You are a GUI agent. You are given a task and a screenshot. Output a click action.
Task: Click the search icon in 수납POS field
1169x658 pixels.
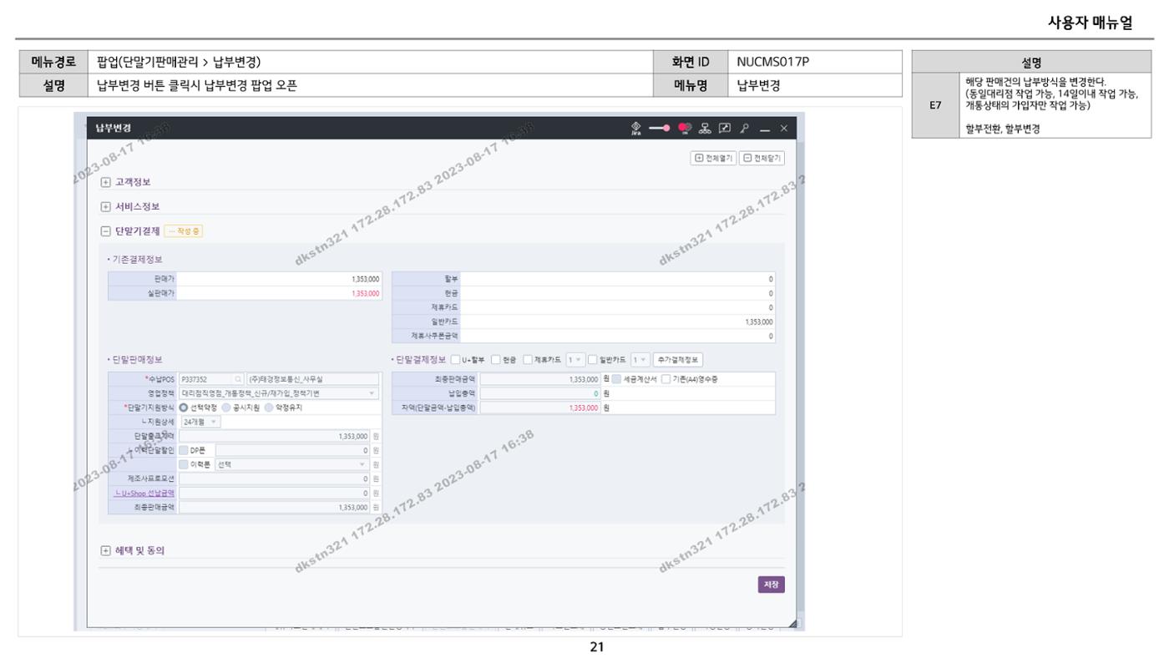pos(238,379)
